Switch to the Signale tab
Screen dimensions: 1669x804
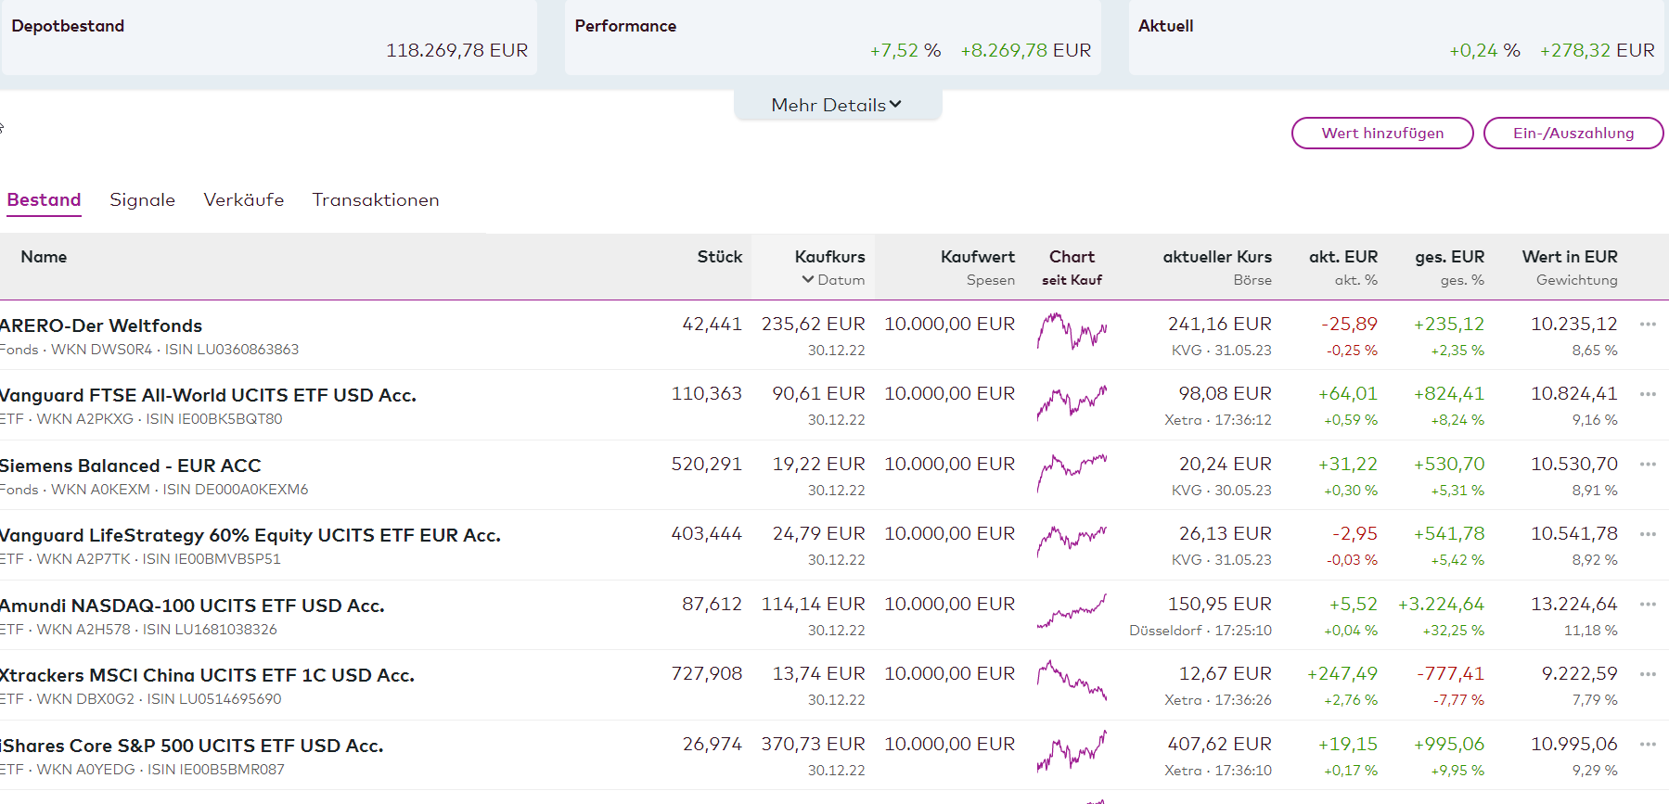tap(142, 200)
